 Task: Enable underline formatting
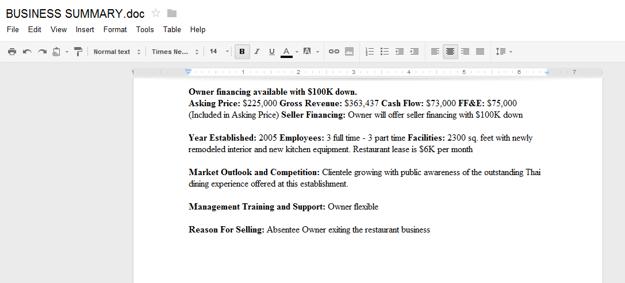click(x=272, y=52)
